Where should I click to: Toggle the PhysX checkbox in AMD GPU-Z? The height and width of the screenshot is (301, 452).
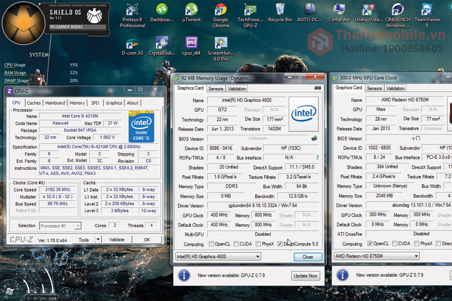[x=416, y=243]
